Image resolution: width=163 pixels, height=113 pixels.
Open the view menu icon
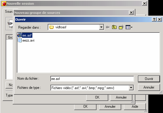tap(129, 27)
